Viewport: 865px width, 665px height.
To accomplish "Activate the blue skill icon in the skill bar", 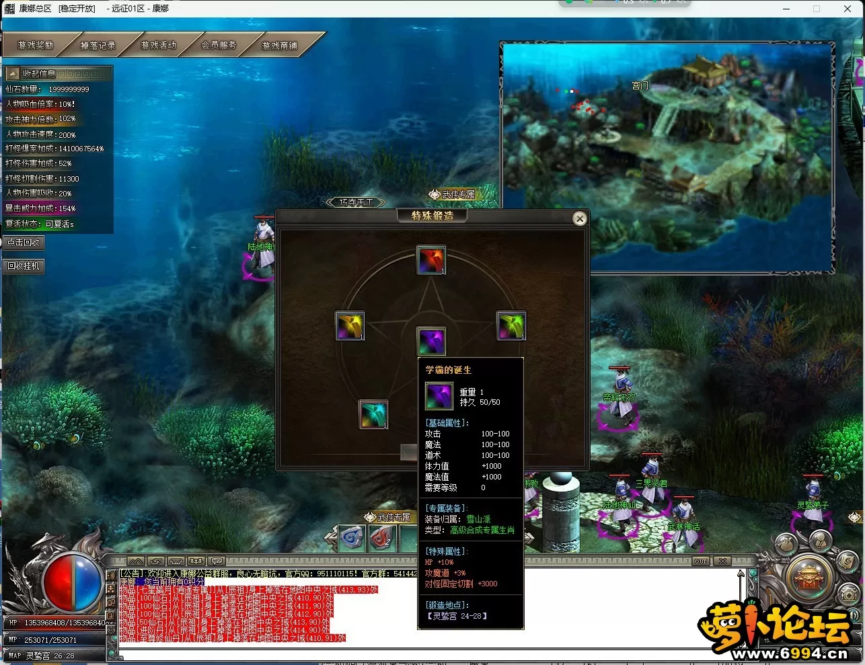I will pyautogui.click(x=352, y=538).
